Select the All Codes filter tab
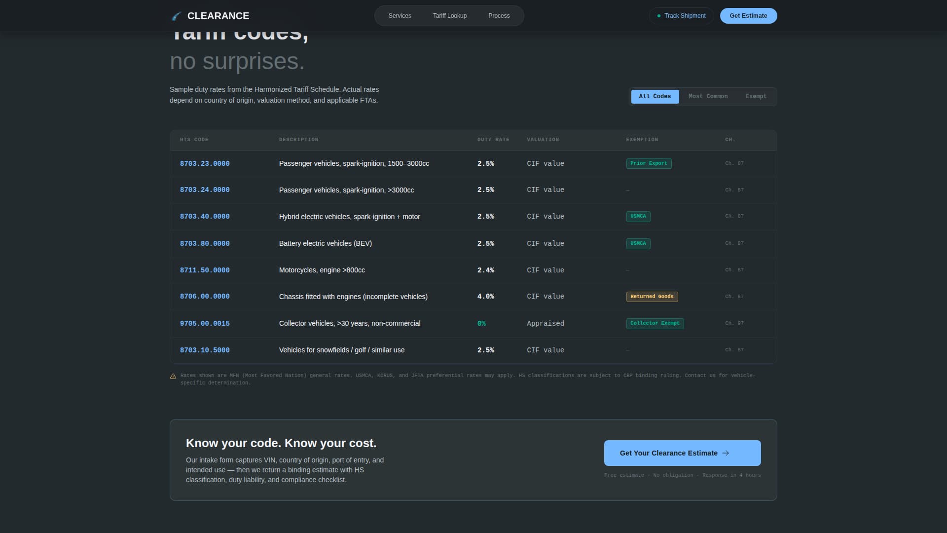 point(655,97)
